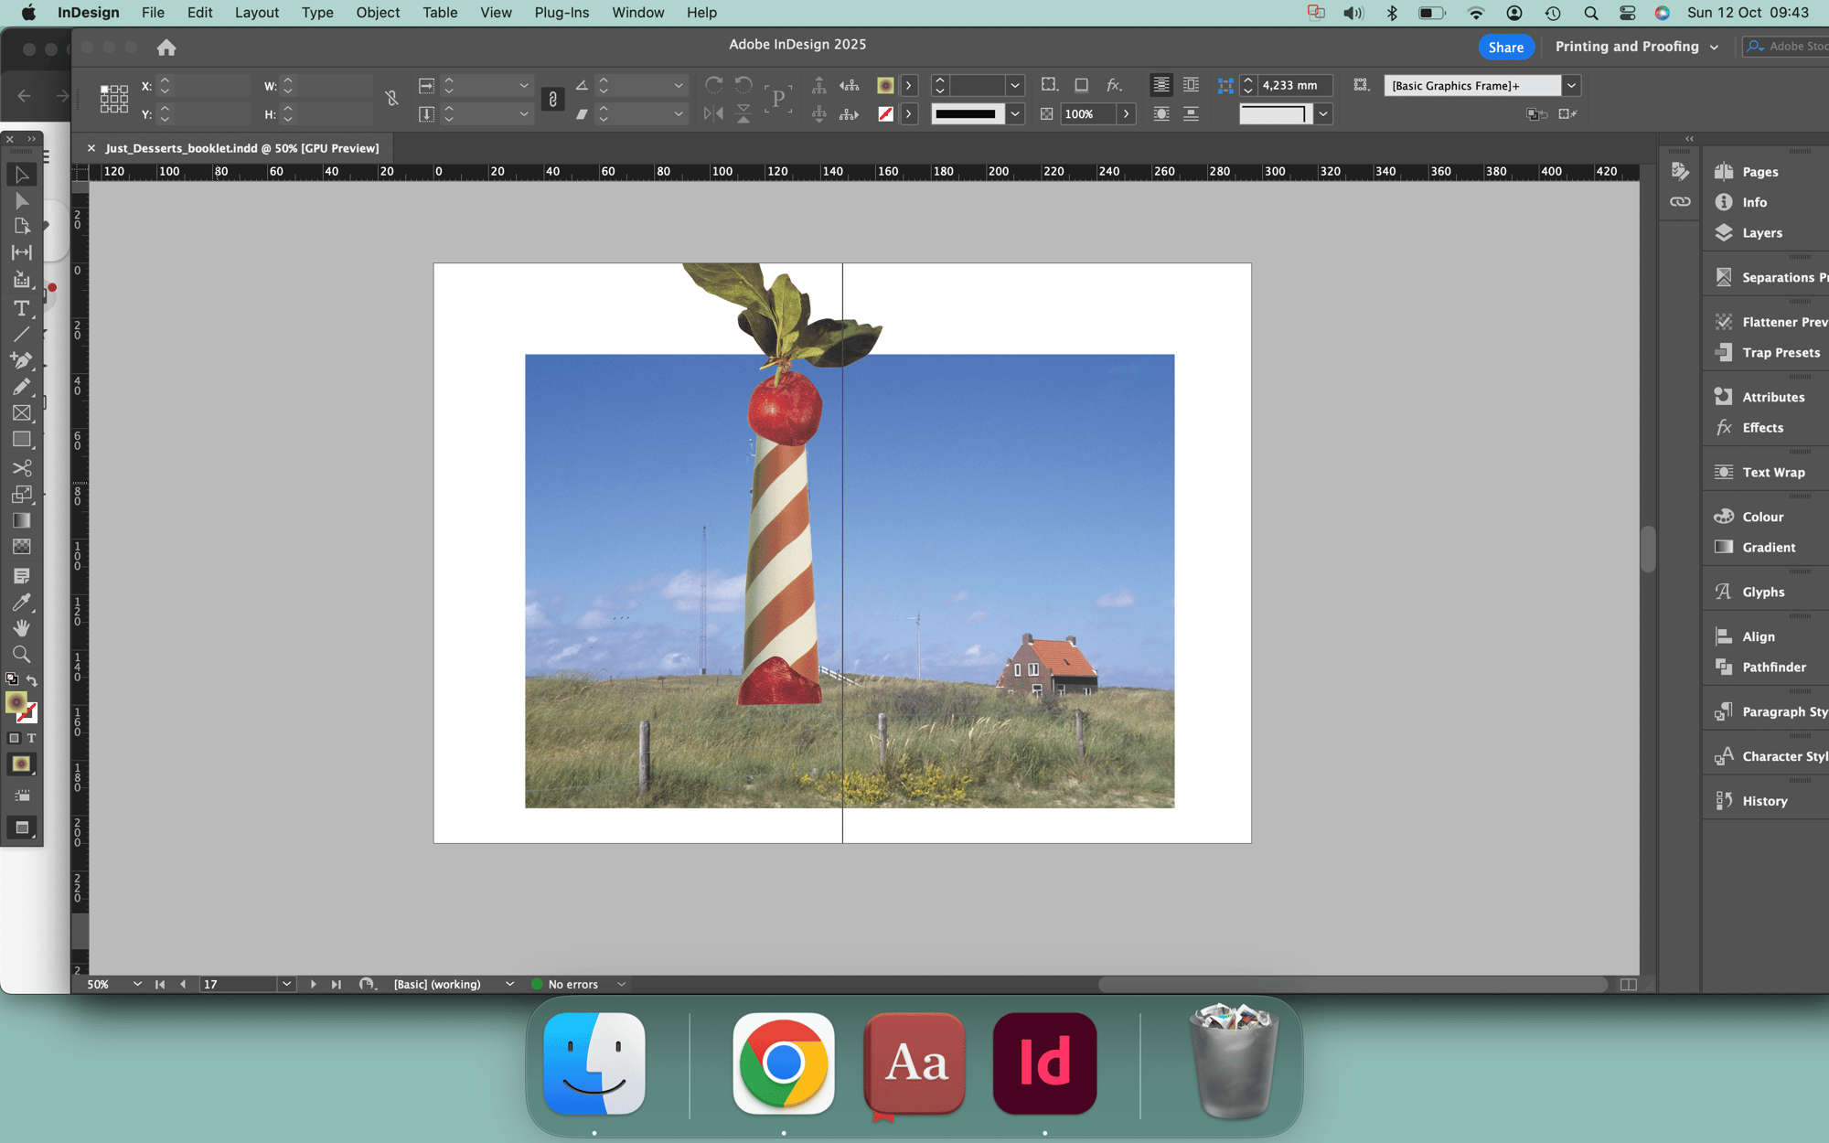
Task: Select the Gradient Swatch tool
Action: (x=21, y=521)
